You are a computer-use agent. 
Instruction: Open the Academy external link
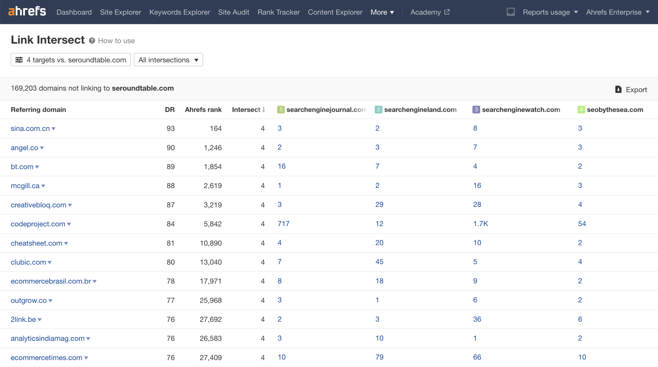430,12
